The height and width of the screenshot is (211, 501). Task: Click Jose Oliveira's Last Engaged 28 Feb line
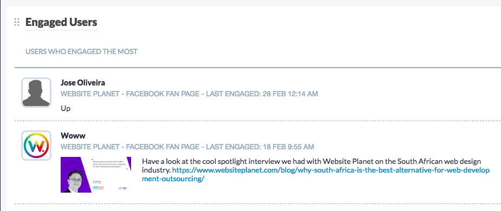189,94
